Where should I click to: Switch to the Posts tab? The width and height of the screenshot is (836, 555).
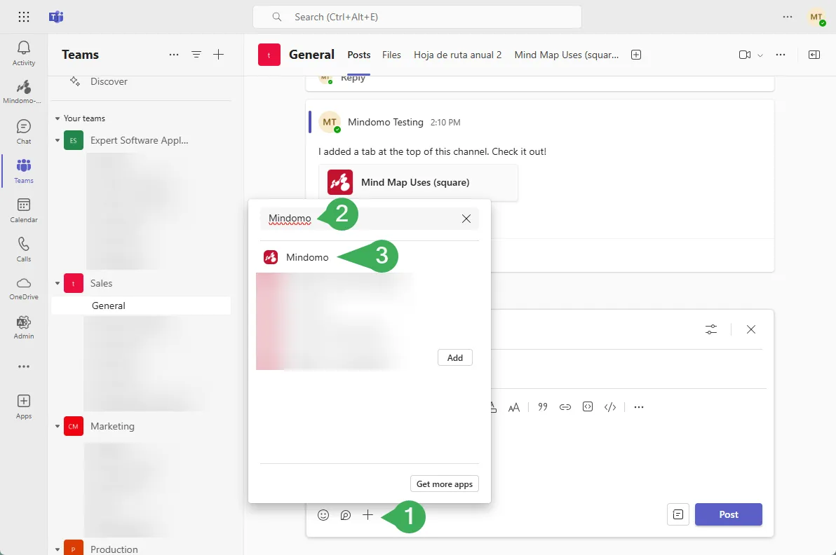coord(359,55)
